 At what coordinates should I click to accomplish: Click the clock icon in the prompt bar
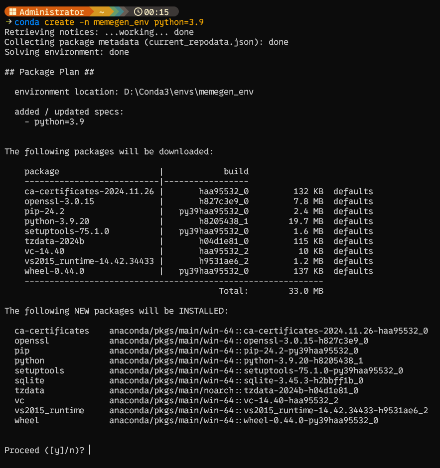[138, 12]
